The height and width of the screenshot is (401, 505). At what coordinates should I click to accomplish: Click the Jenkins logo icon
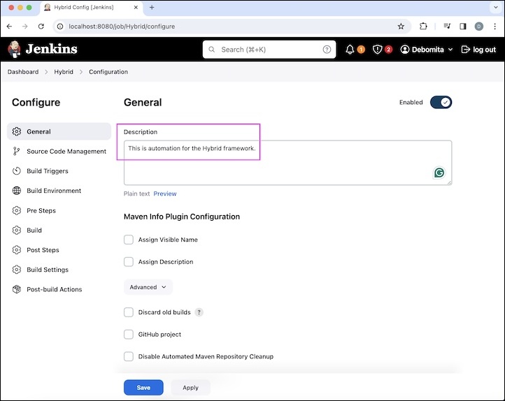click(x=15, y=50)
